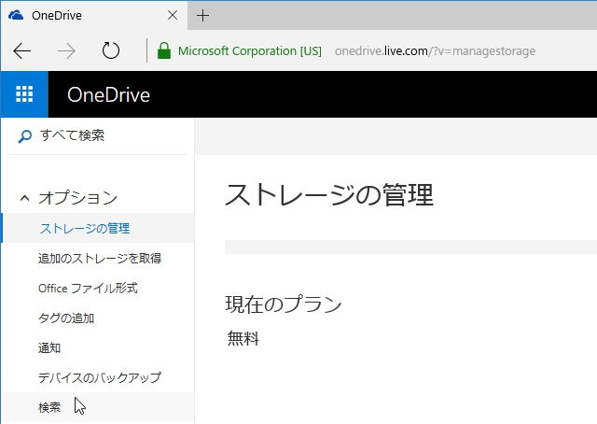Click the green padlock security icon

point(164,50)
